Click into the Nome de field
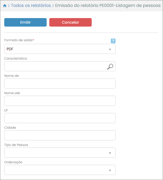This screenshot has width=163, height=180. pos(60,83)
